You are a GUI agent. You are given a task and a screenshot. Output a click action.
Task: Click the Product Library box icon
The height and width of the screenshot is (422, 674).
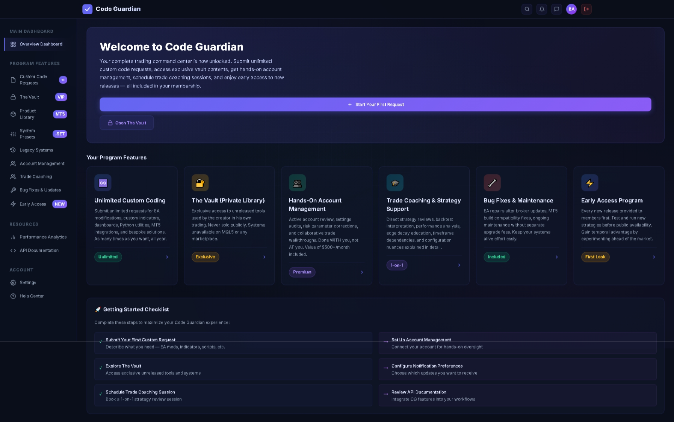click(13, 114)
